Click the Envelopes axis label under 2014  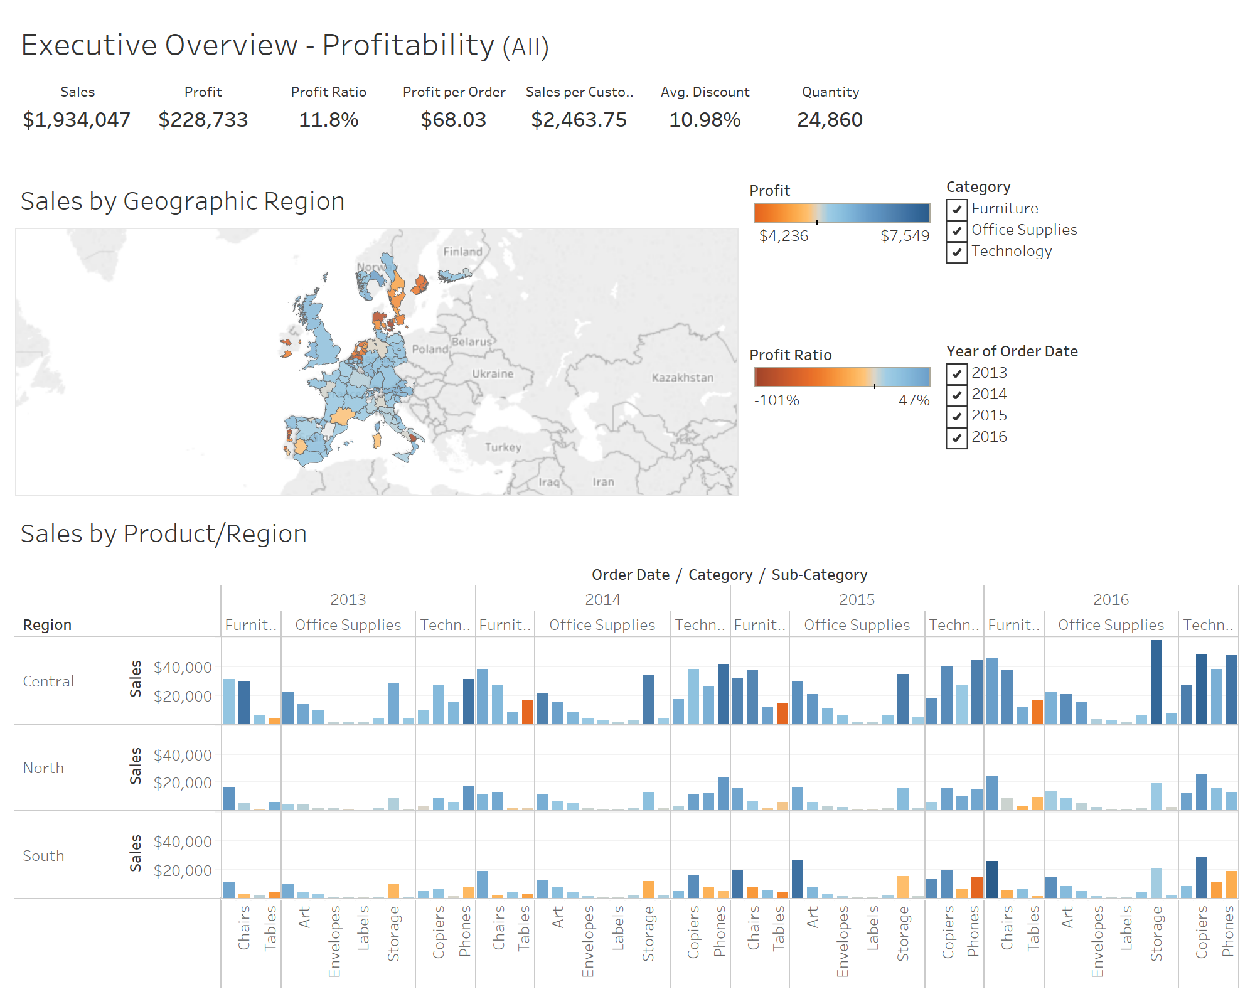pos(587,941)
